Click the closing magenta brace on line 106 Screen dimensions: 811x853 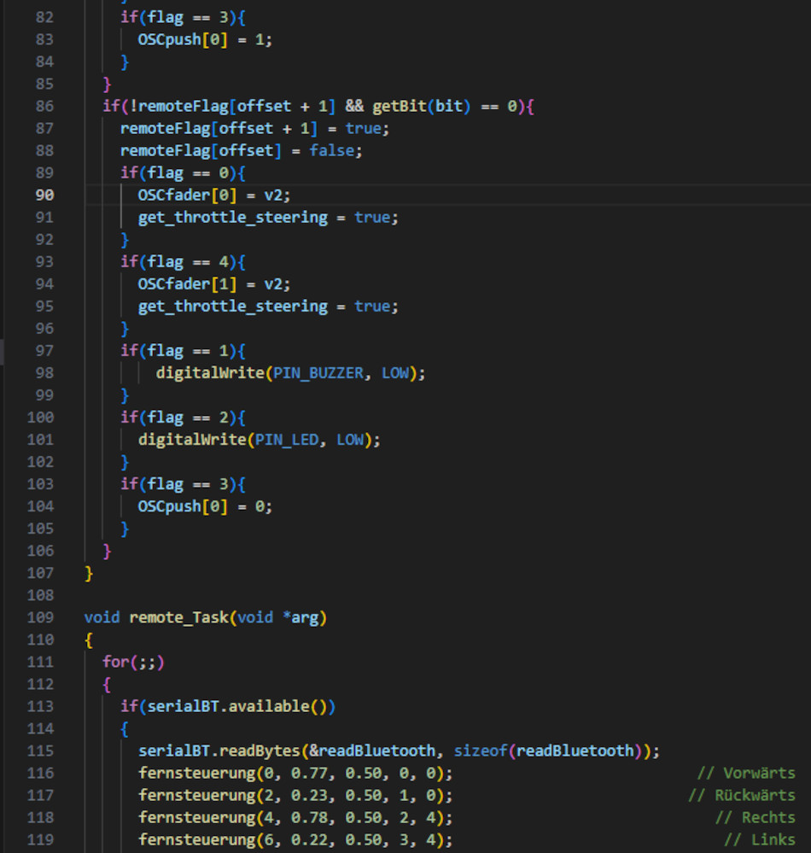coord(107,551)
